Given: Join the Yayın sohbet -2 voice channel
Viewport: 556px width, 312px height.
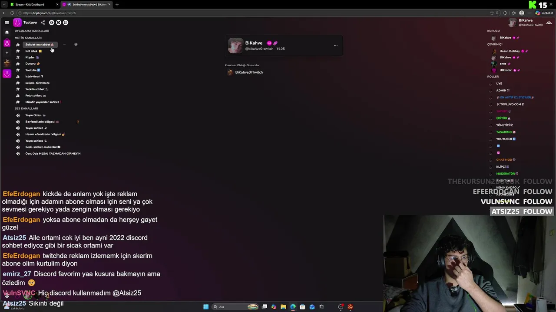Looking at the screenshot, I should [x=36, y=128].
